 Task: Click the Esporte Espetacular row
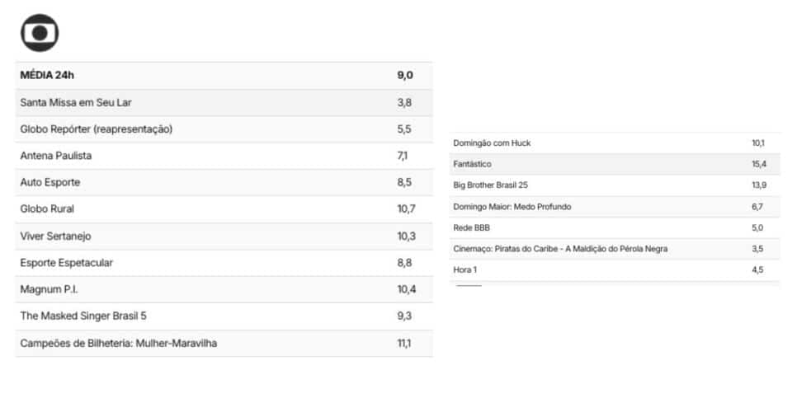[224, 263]
